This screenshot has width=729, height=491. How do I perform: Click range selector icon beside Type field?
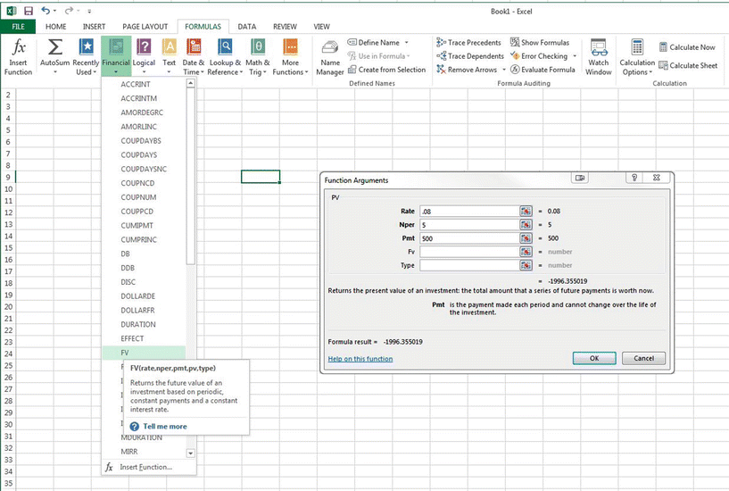pos(526,265)
